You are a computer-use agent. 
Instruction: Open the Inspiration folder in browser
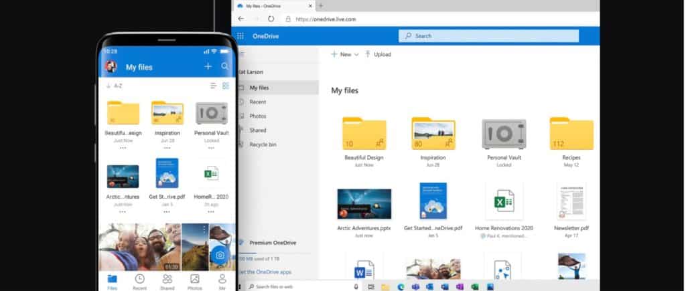pyautogui.click(x=433, y=133)
